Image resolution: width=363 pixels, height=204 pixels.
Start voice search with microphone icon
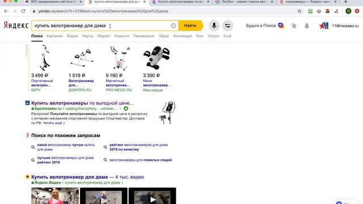click(x=214, y=25)
